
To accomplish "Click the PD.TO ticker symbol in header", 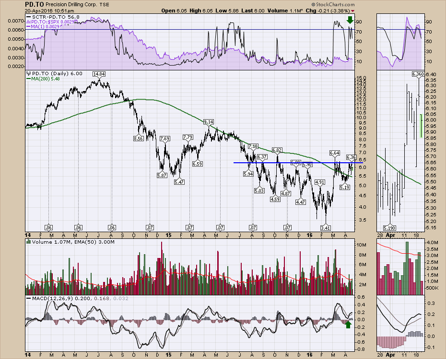I will pos(34,4).
